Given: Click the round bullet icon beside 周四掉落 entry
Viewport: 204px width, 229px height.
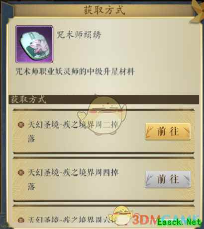Looking at the screenshot, I should pos(21,172).
